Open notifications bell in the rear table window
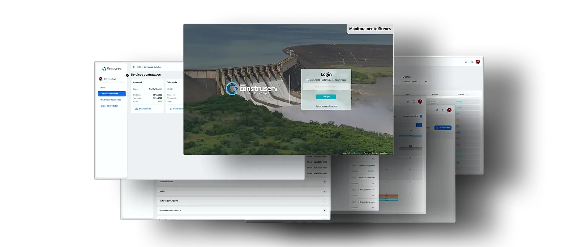Image resolution: width=578 pixels, height=247 pixels. (x=465, y=62)
